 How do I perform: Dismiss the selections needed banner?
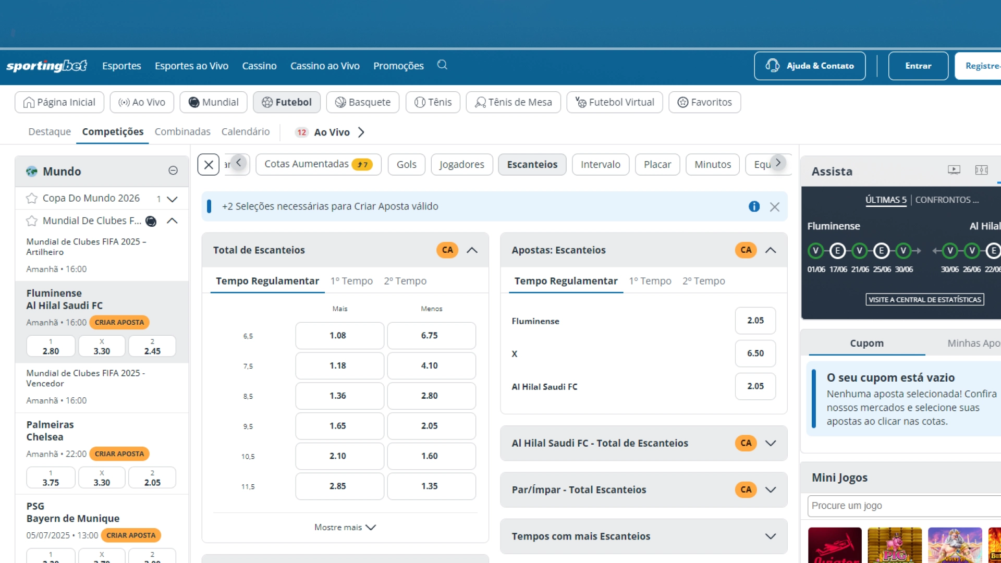click(x=775, y=207)
